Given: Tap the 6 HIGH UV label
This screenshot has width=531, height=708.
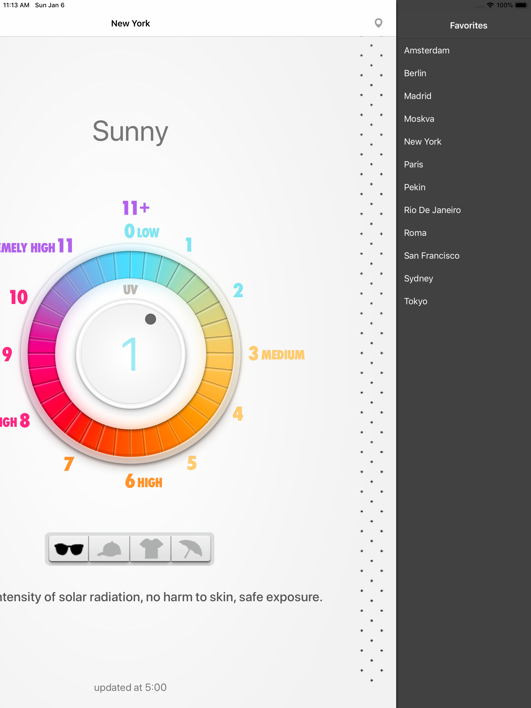Looking at the screenshot, I should click(x=143, y=482).
